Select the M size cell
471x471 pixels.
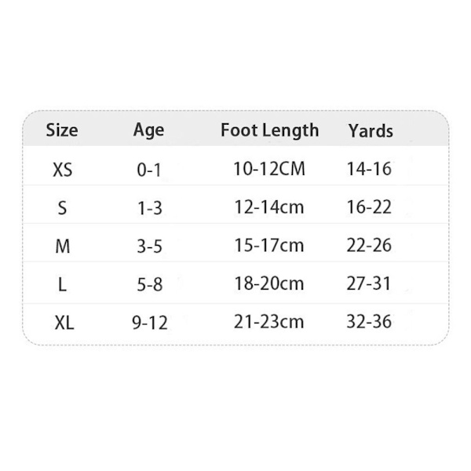pos(63,246)
